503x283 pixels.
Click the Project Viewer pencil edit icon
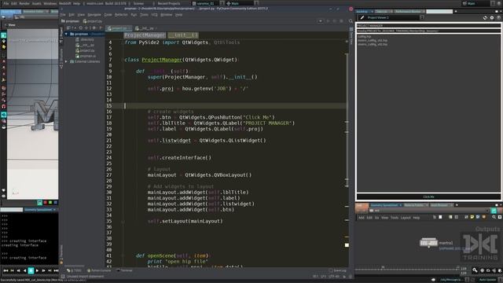tap(362, 17)
